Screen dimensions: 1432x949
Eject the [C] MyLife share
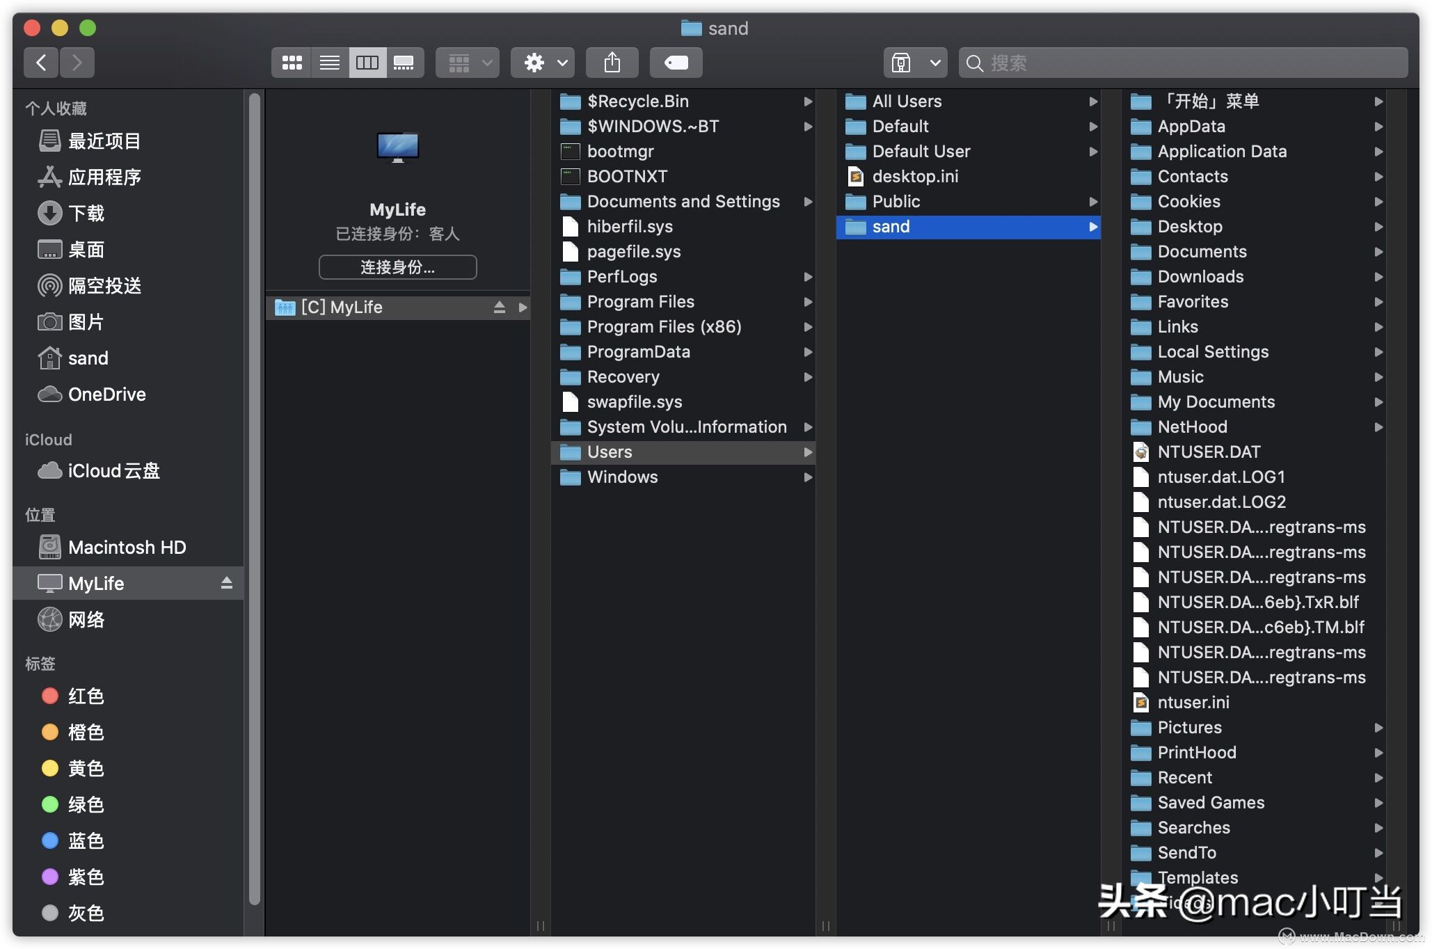point(500,308)
